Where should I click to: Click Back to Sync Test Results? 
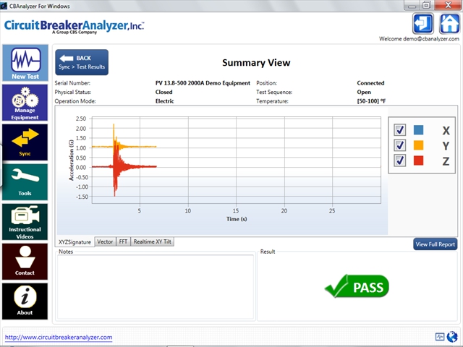point(82,62)
